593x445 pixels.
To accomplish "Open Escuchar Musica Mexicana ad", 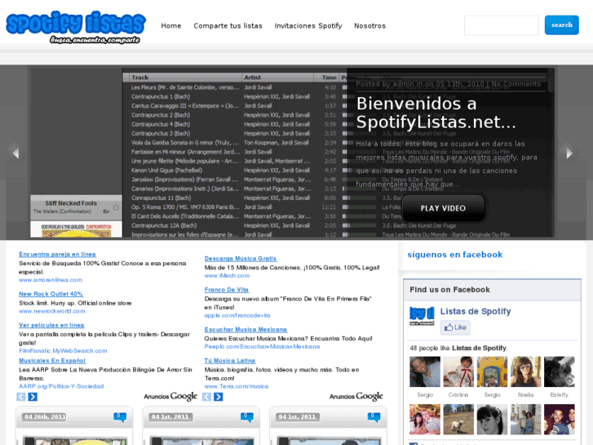I will pos(246,330).
